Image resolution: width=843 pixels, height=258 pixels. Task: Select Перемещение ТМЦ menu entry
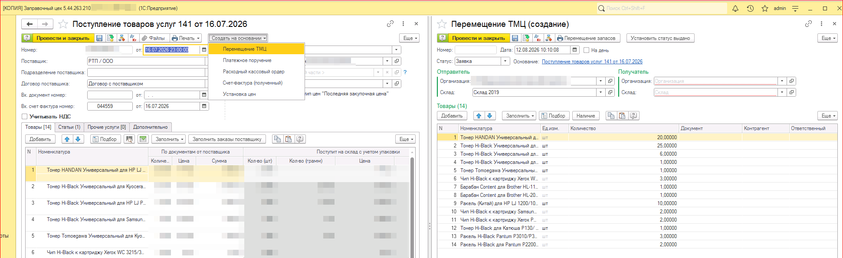click(256, 49)
